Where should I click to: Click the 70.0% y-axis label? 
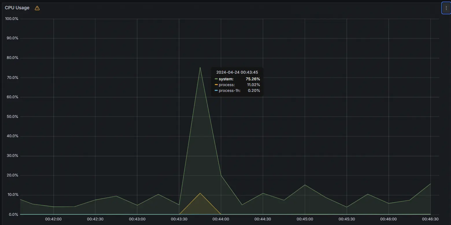(x=12, y=78)
